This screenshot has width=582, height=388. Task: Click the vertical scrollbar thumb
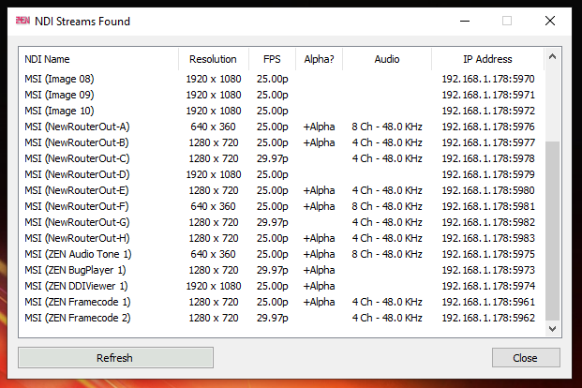[x=552, y=231]
